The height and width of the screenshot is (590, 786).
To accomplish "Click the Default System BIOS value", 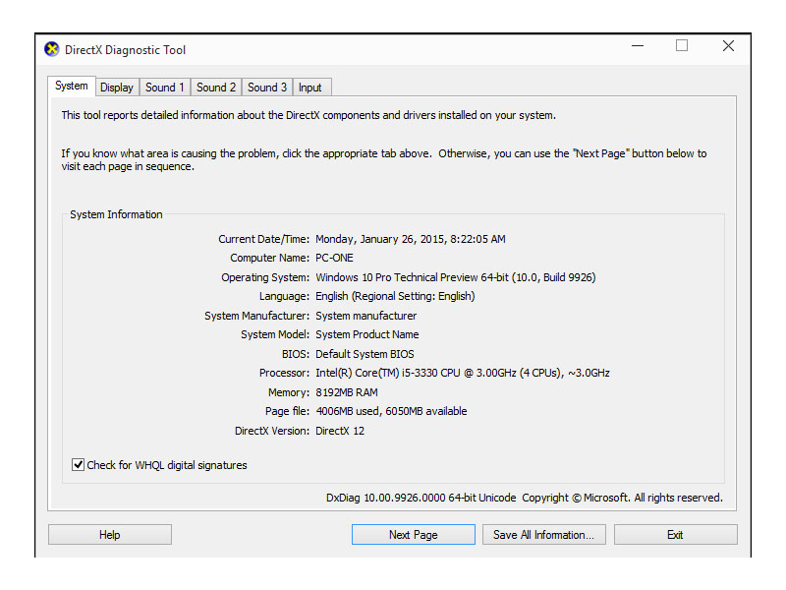I will click(x=365, y=354).
